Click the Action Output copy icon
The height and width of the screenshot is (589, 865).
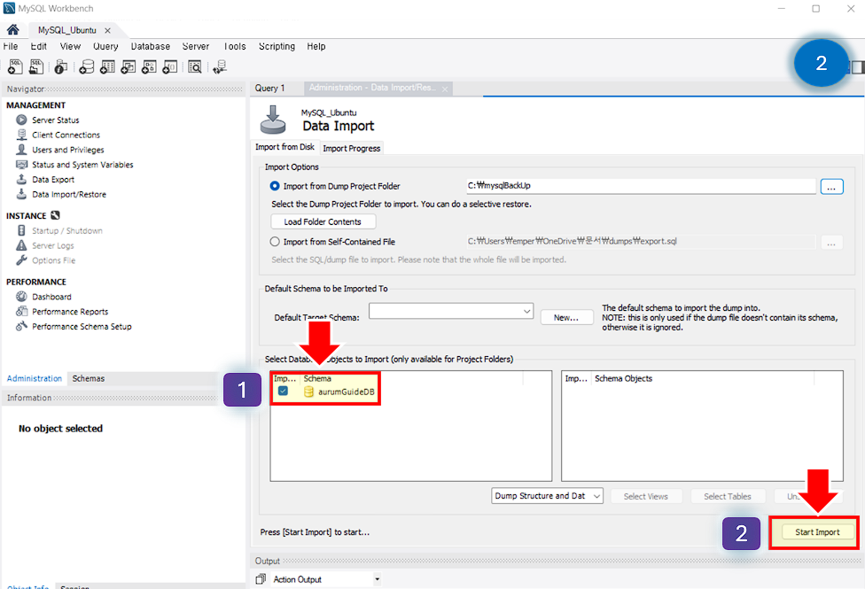261,579
